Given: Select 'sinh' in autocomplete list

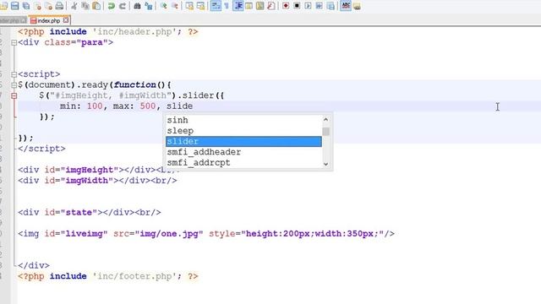Looking at the screenshot, I should coord(178,120).
